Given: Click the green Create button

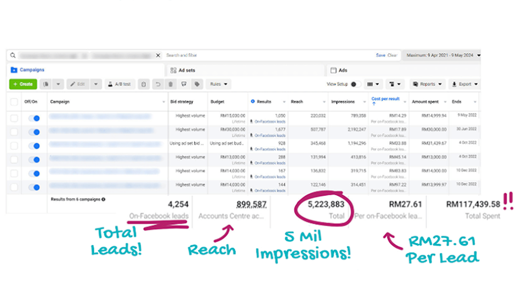Looking at the screenshot, I should (23, 84).
